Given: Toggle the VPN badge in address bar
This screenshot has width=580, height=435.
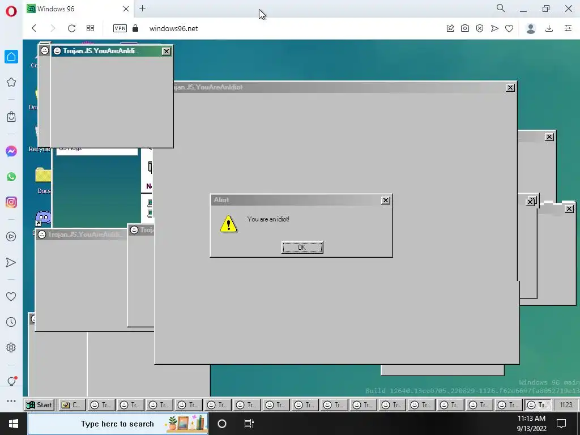Looking at the screenshot, I should (x=120, y=28).
